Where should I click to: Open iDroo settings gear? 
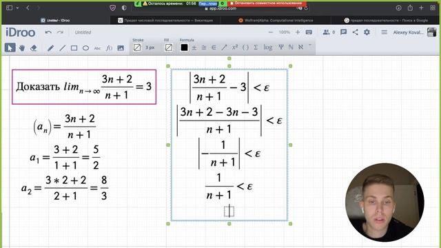(367, 32)
